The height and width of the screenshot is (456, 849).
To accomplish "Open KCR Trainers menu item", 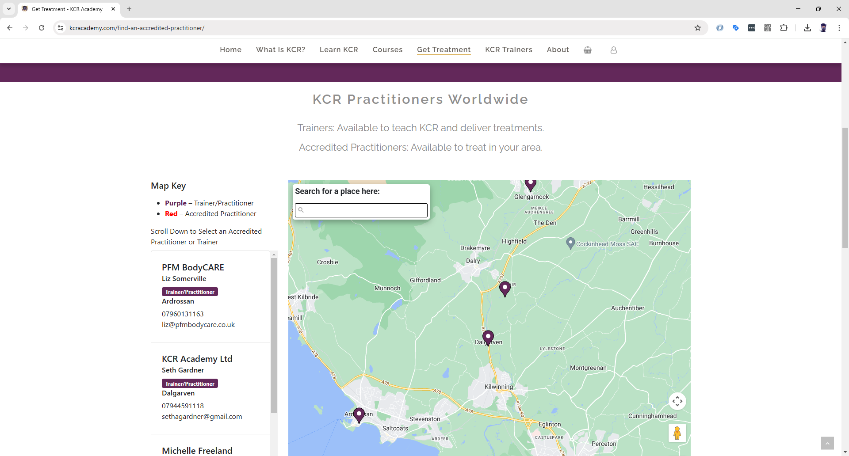I will 509,50.
